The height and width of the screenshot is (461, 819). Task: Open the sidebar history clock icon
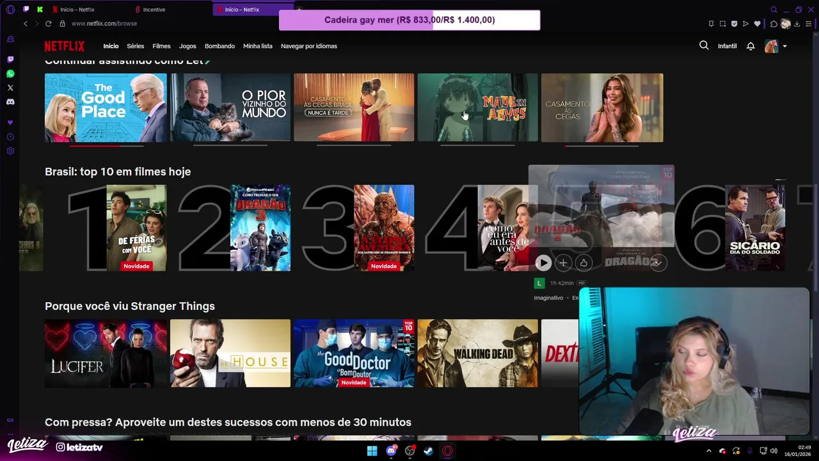point(10,137)
